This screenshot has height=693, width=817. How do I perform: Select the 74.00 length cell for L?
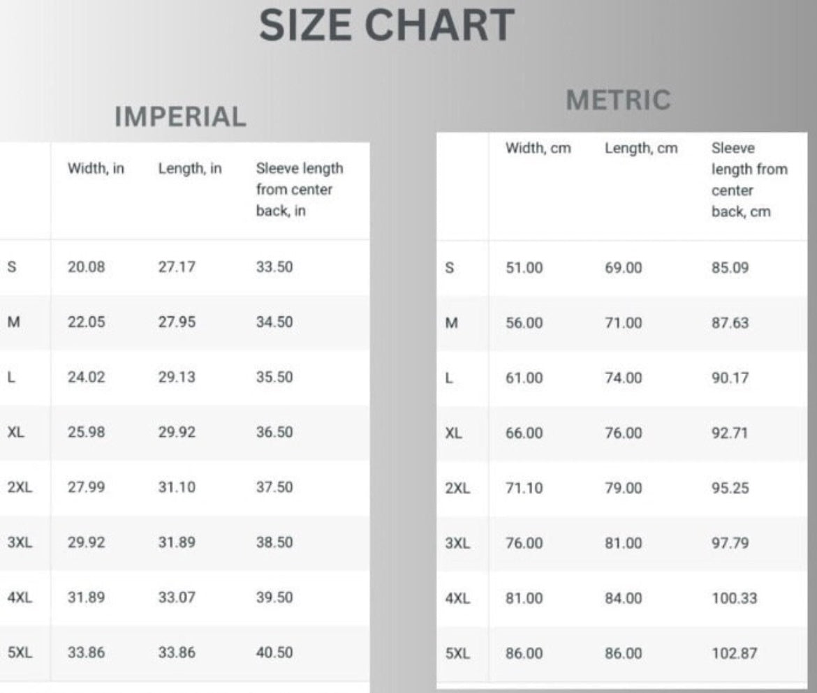(x=623, y=378)
